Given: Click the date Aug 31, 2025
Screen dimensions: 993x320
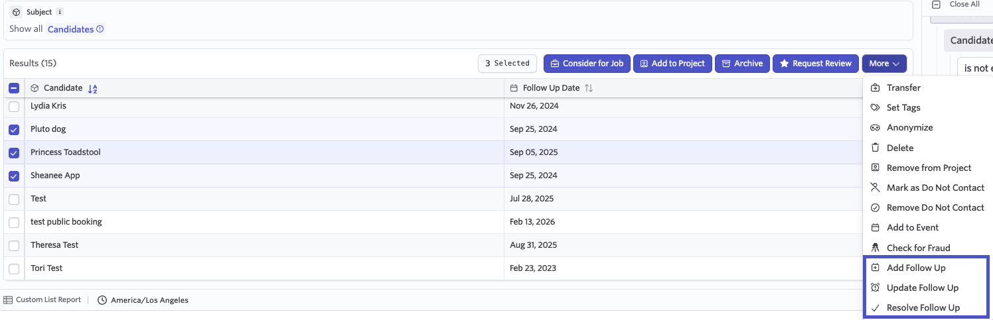Looking at the screenshot, I should 534,245.
